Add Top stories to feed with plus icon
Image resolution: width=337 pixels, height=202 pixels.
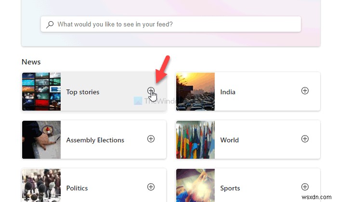pyautogui.click(x=151, y=91)
